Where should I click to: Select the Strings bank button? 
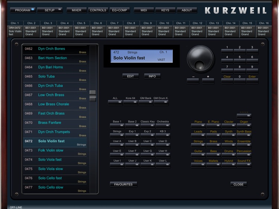(x=117, y=135)
